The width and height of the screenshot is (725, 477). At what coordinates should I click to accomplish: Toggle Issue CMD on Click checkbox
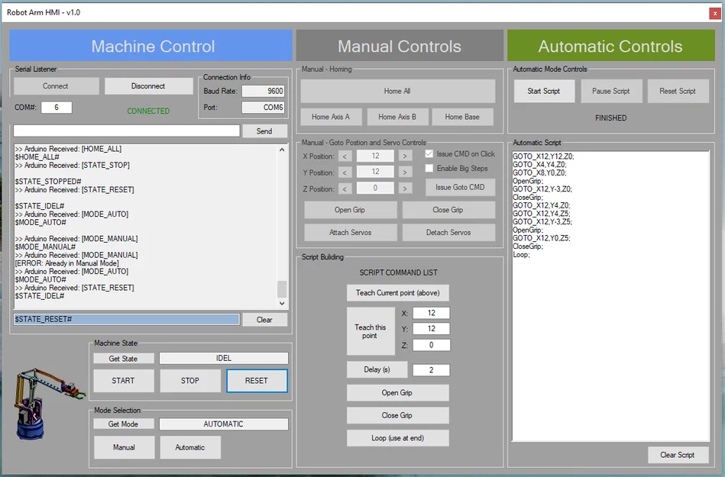tap(429, 153)
